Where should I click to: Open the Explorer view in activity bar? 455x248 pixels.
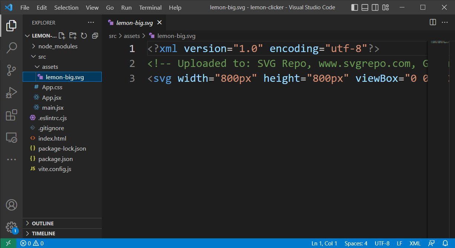pyautogui.click(x=12, y=26)
